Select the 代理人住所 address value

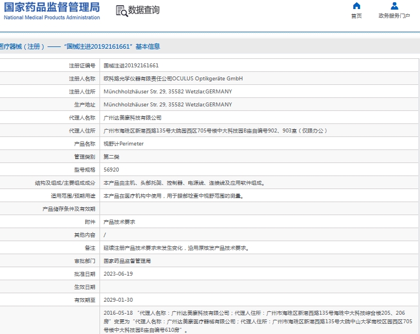(x=215, y=131)
